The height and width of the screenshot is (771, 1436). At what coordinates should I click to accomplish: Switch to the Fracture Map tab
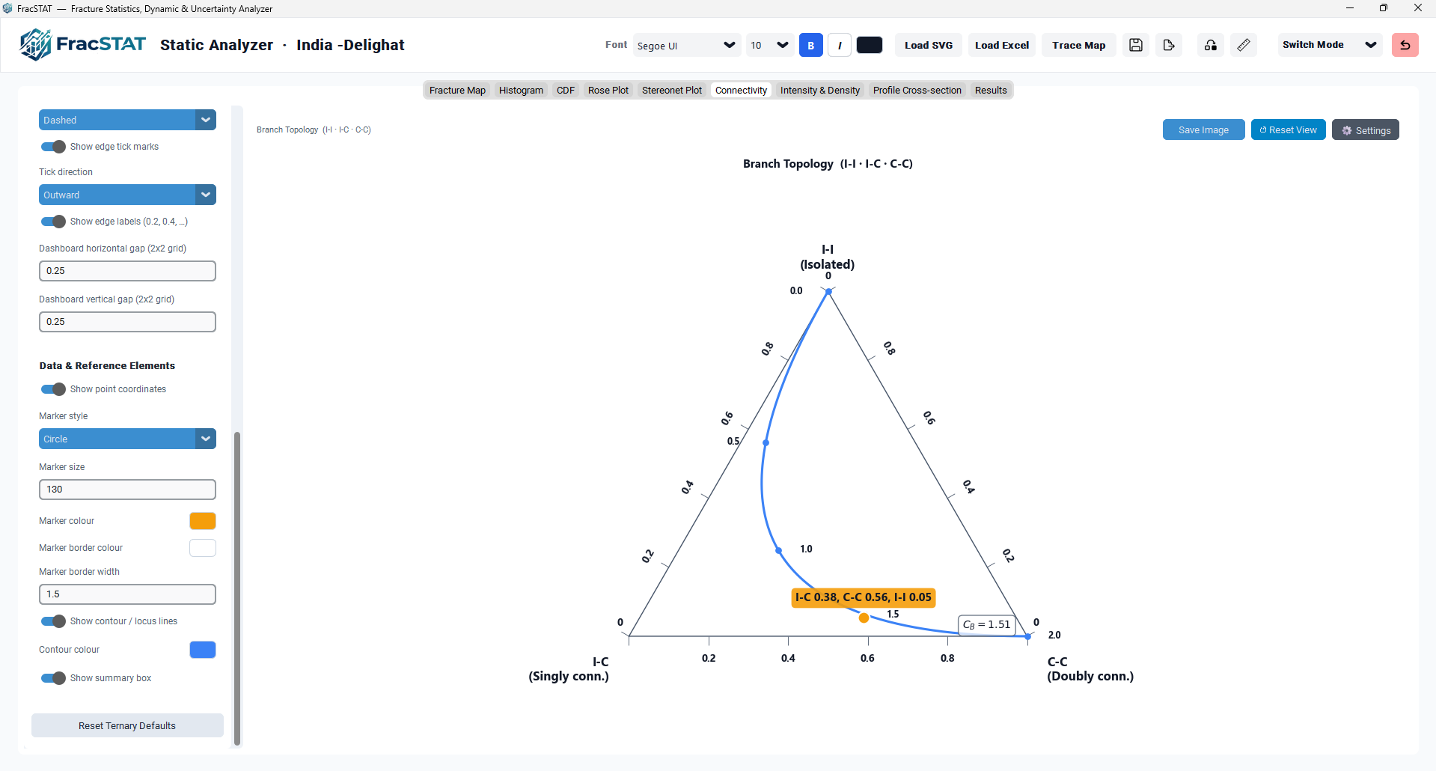click(x=457, y=90)
